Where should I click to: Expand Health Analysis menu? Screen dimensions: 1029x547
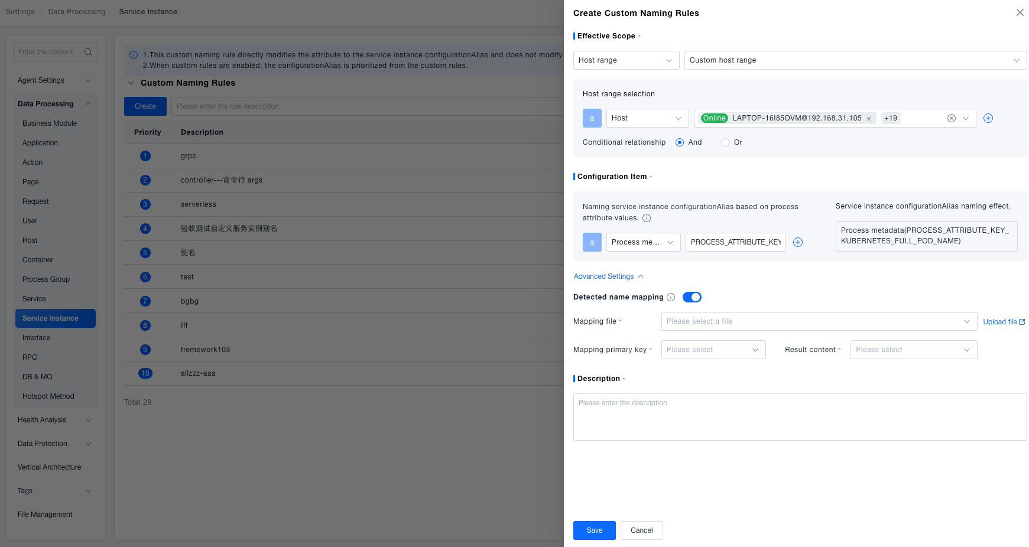point(54,420)
